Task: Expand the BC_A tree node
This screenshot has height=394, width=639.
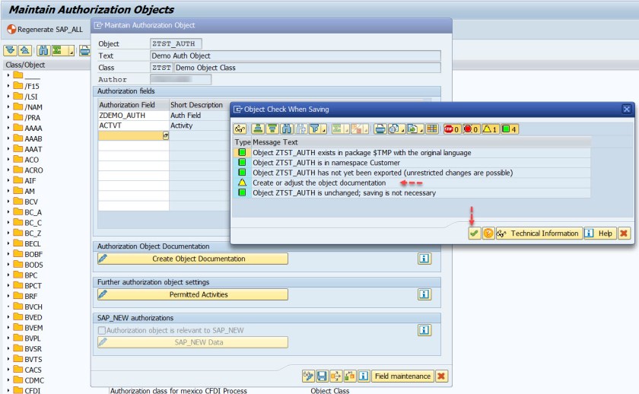Action: pos(8,212)
